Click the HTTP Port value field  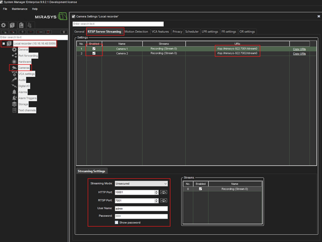(x=135, y=192)
